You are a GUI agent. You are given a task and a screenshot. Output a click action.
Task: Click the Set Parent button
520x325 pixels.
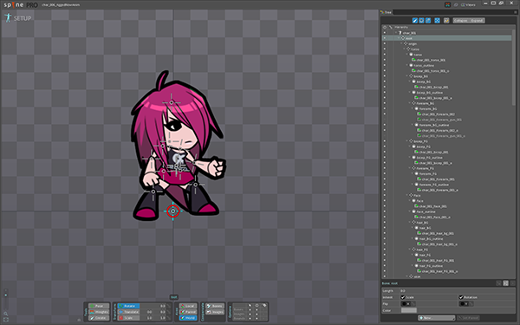(468, 318)
